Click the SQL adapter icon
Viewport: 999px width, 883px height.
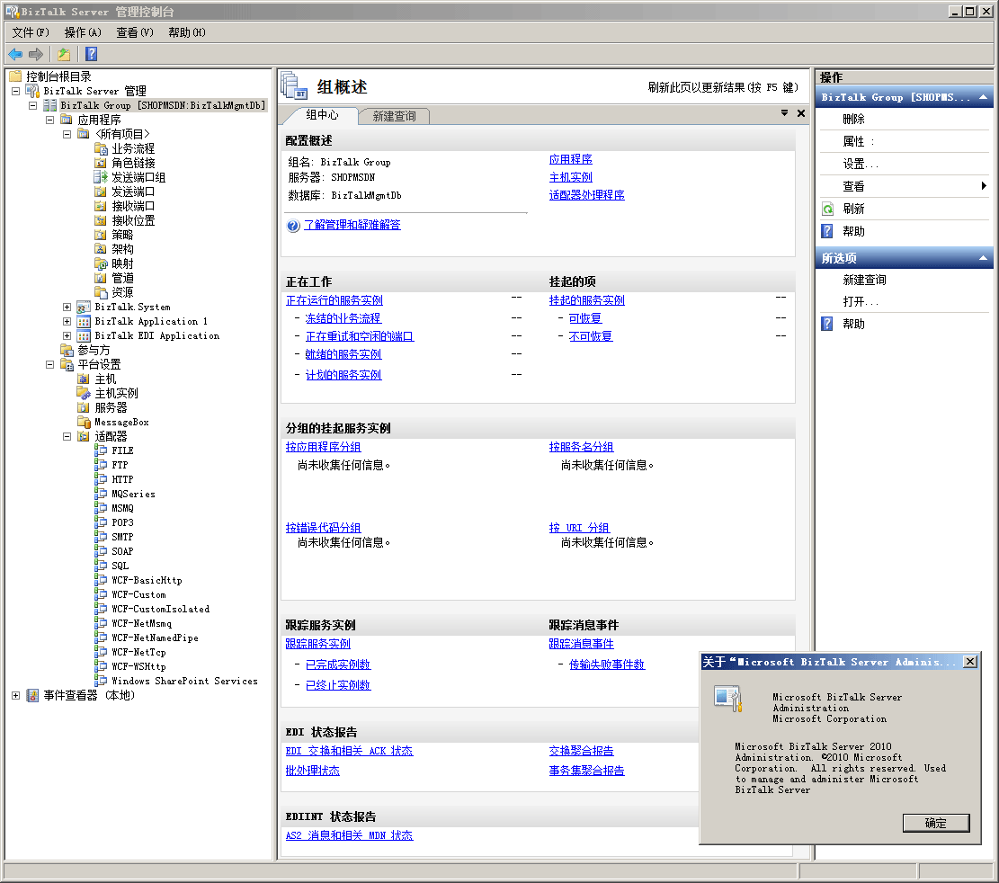click(101, 565)
